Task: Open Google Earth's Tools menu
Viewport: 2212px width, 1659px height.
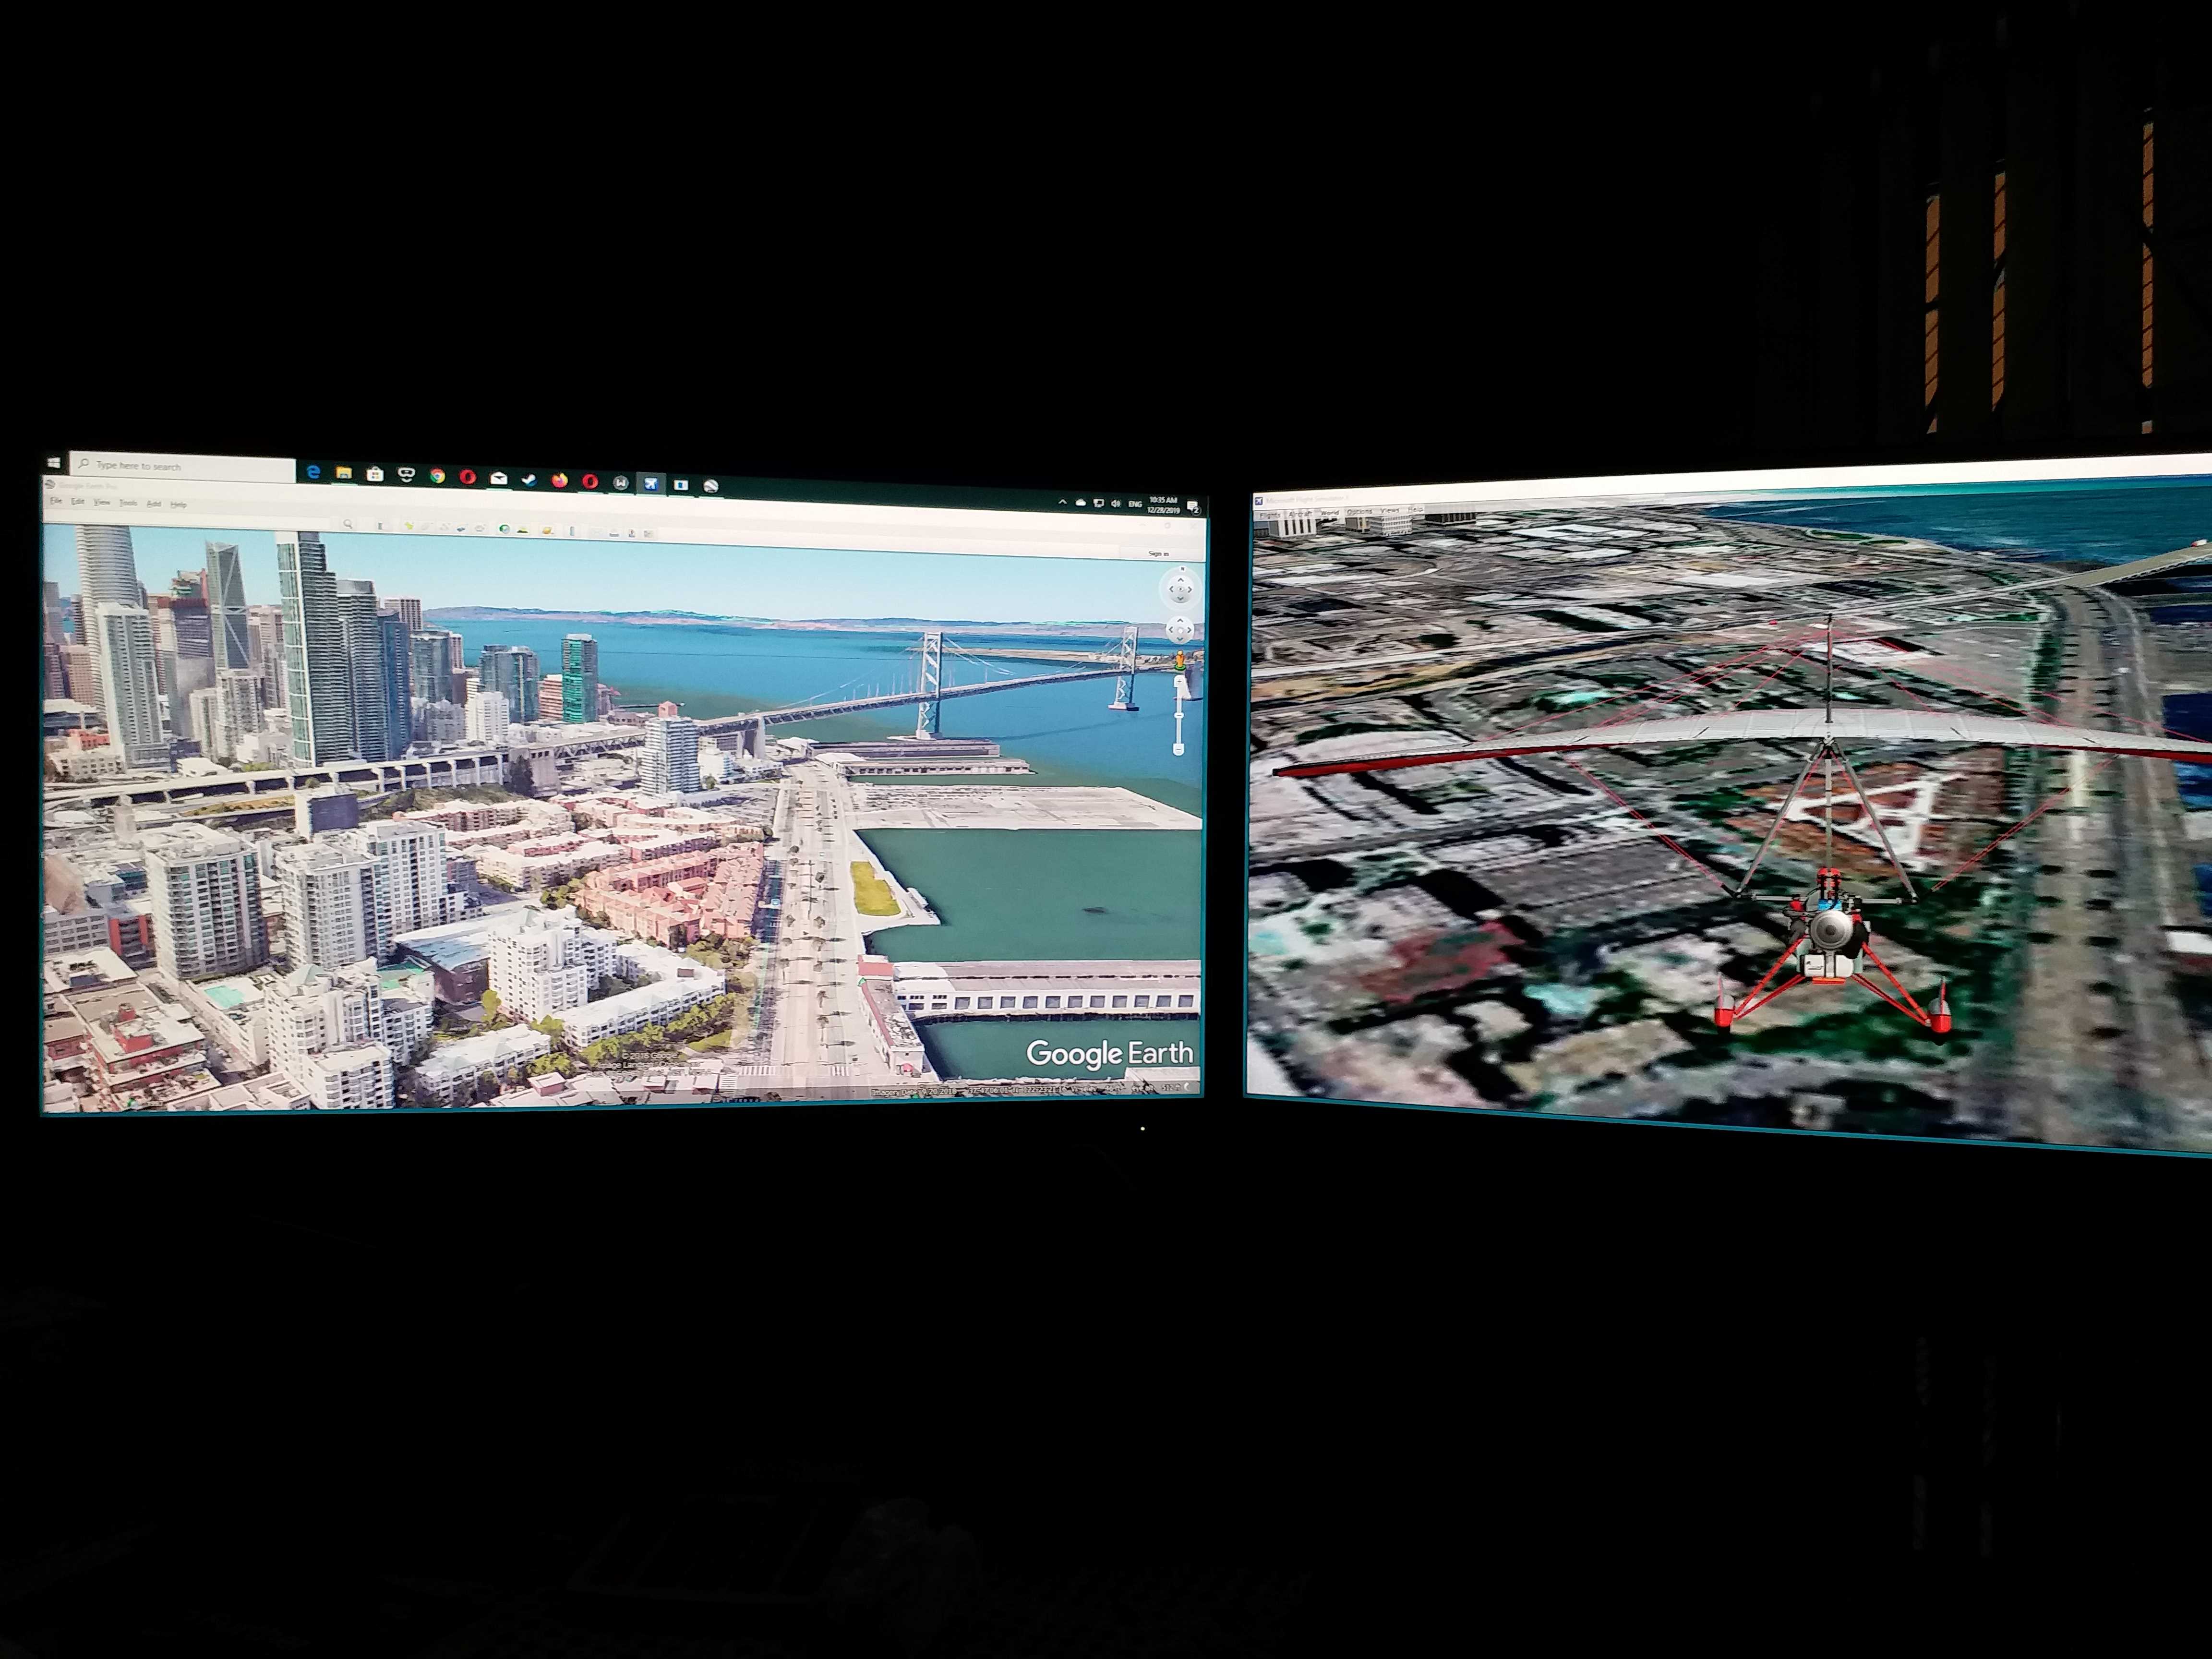Action: click(x=128, y=503)
